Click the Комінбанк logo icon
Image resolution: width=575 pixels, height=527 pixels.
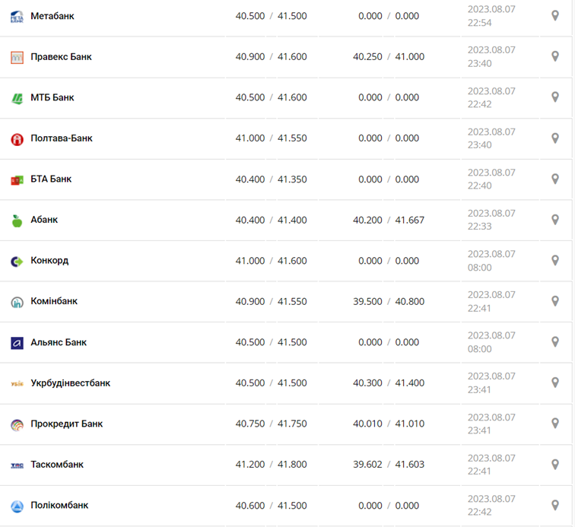(17, 302)
